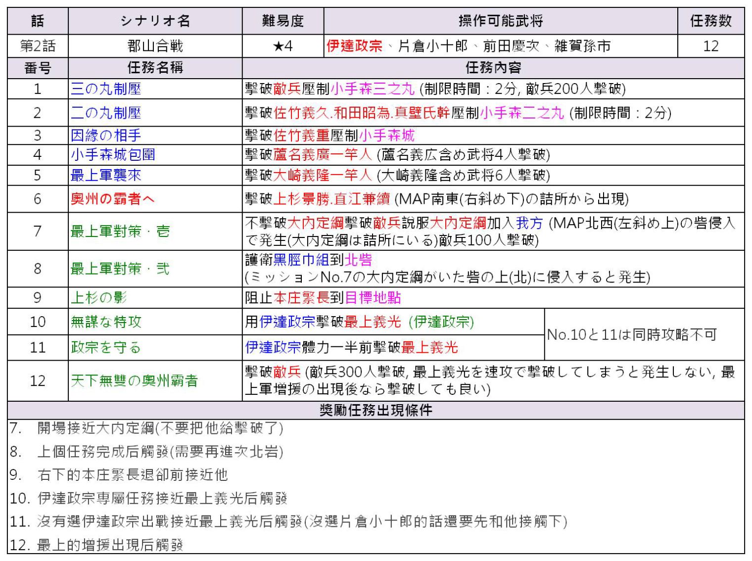Click mission number 6 cell
752x561 pixels.
38,199
